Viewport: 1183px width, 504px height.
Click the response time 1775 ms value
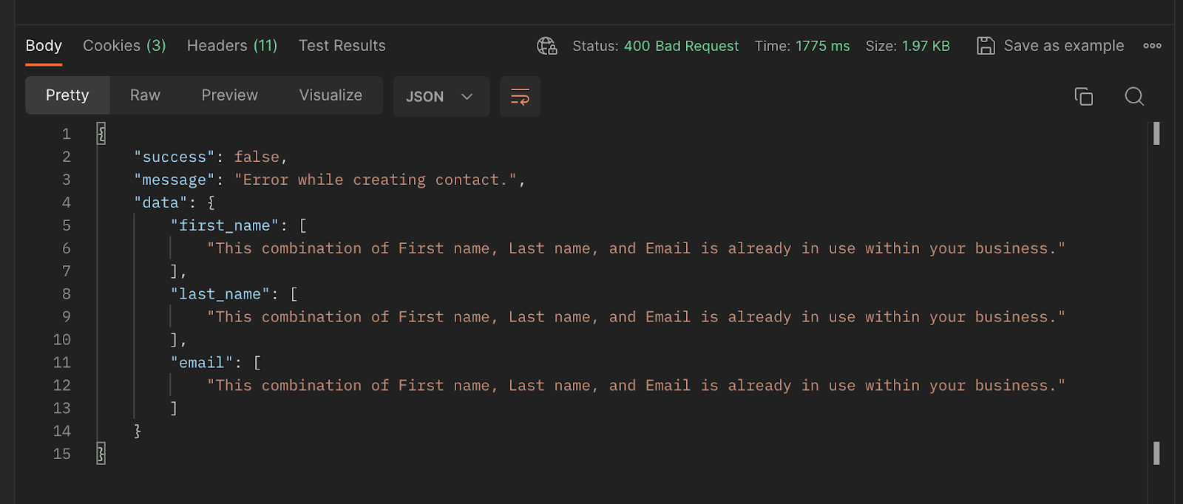pos(822,46)
